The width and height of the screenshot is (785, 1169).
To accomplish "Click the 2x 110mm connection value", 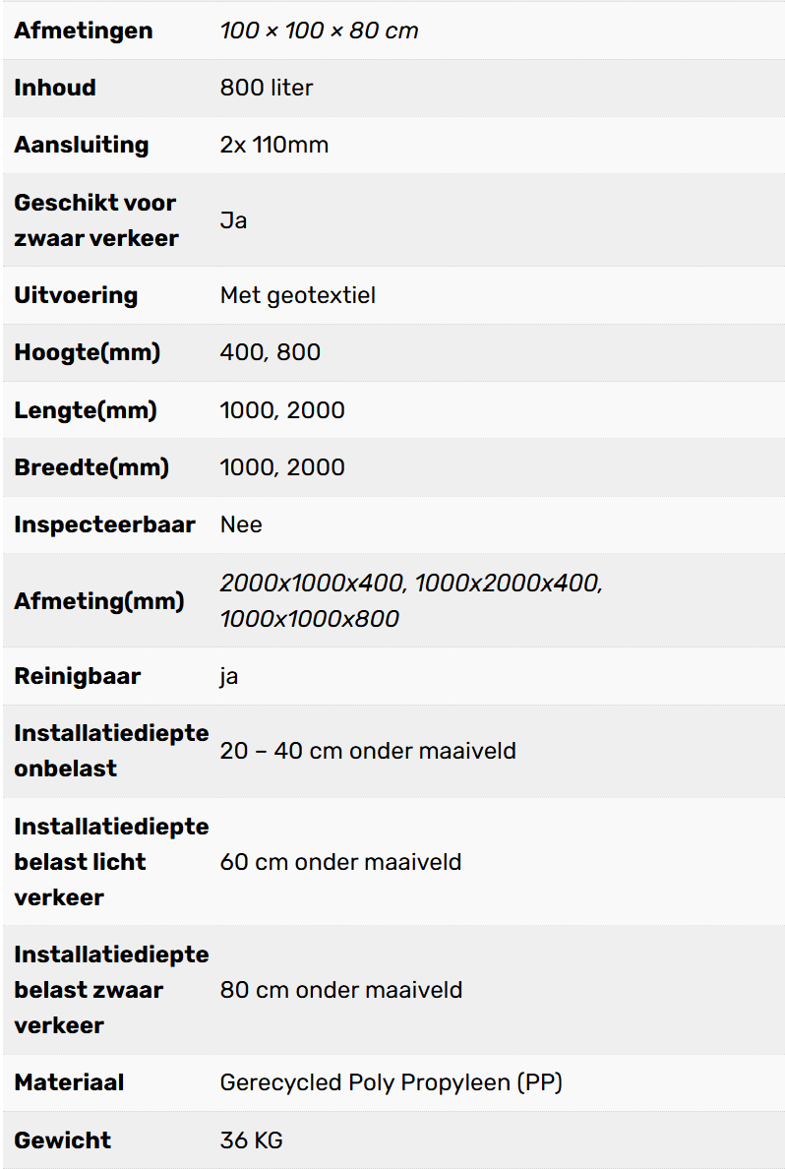I will (x=274, y=145).
